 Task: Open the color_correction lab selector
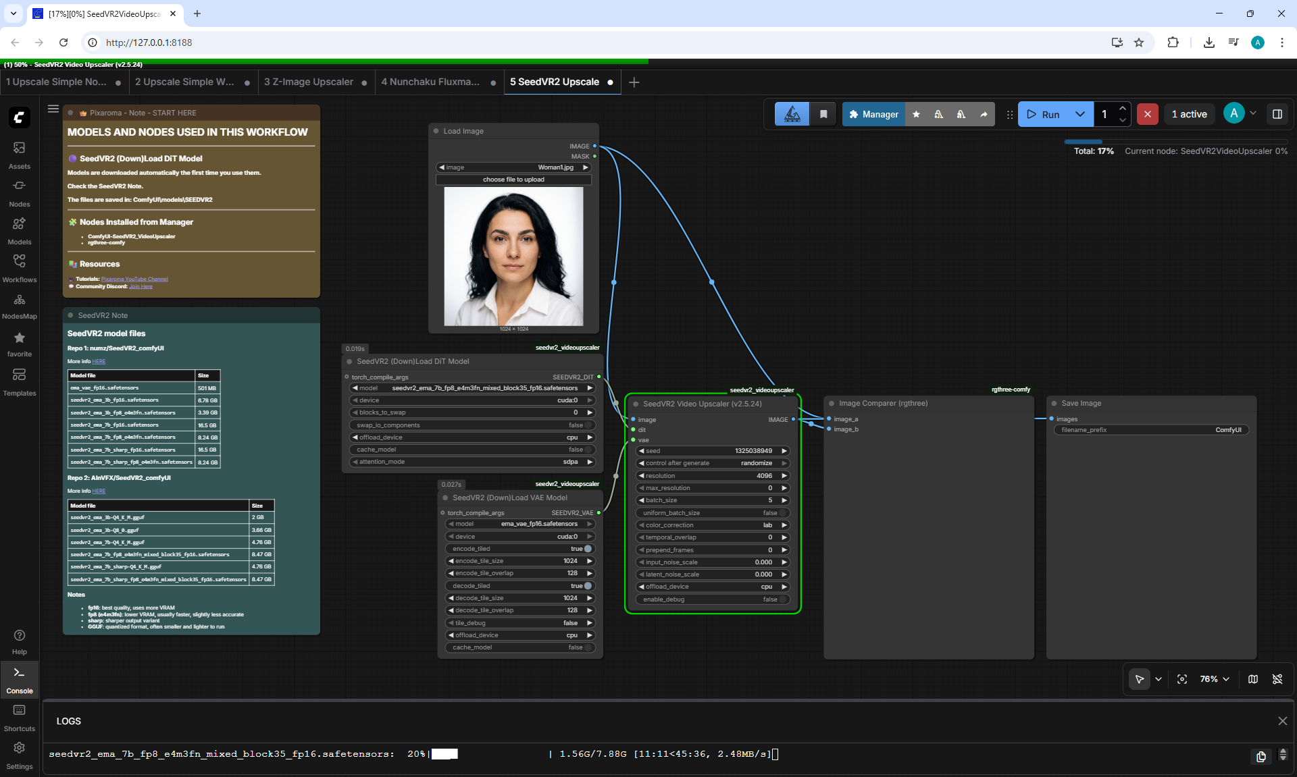(713, 525)
